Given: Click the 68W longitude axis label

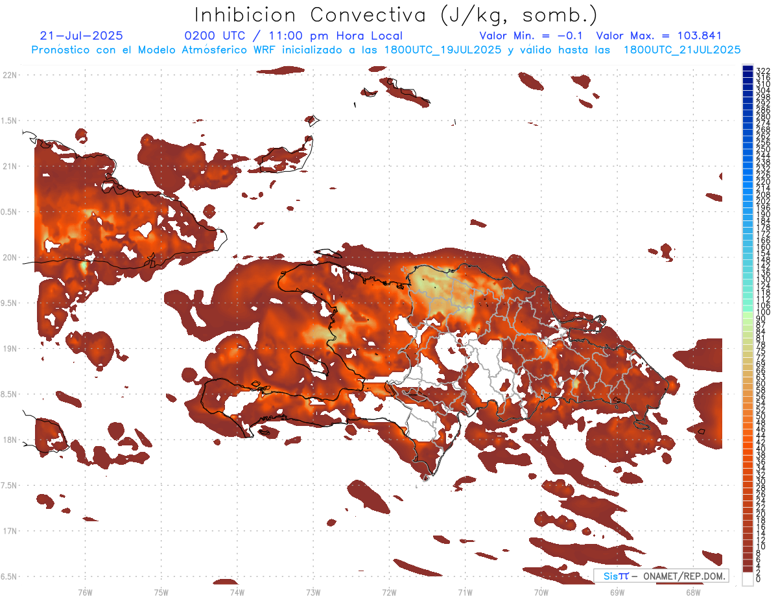Looking at the screenshot, I should click(x=692, y=592).
